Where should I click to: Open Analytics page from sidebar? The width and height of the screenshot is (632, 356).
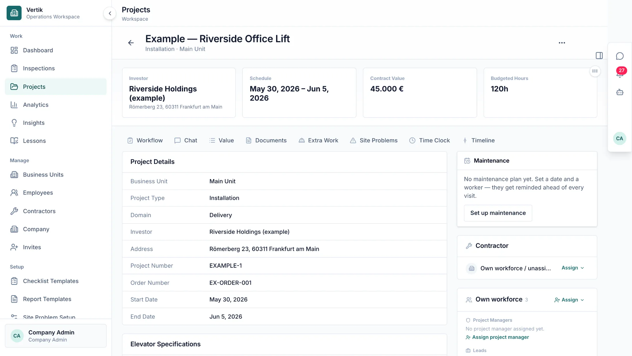coord(56,105)
